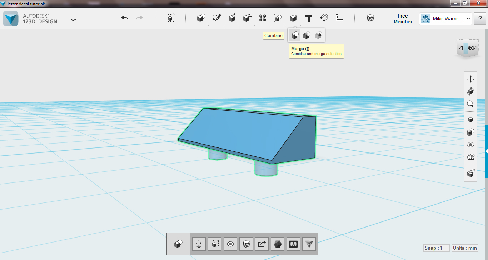Choose Merge in the Combine flyout
The height and width of the screenshot is (260, 488).
(x=295, y=35)
